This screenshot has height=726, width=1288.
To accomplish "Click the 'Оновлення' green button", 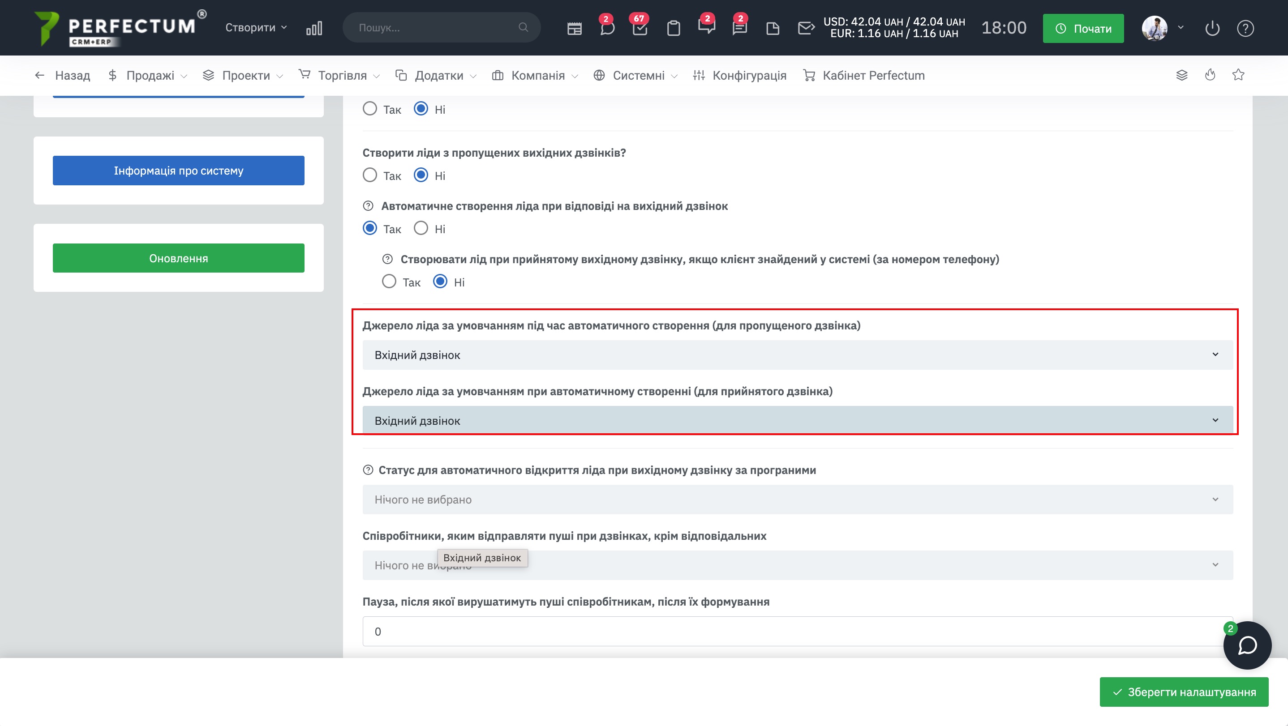I will click(179, 258).
